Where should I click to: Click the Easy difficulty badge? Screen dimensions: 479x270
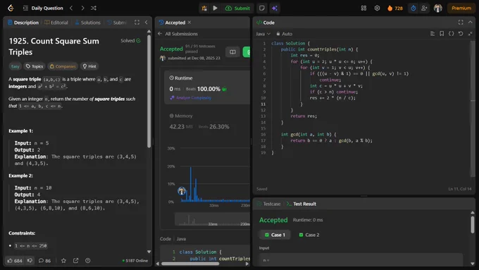15,66
